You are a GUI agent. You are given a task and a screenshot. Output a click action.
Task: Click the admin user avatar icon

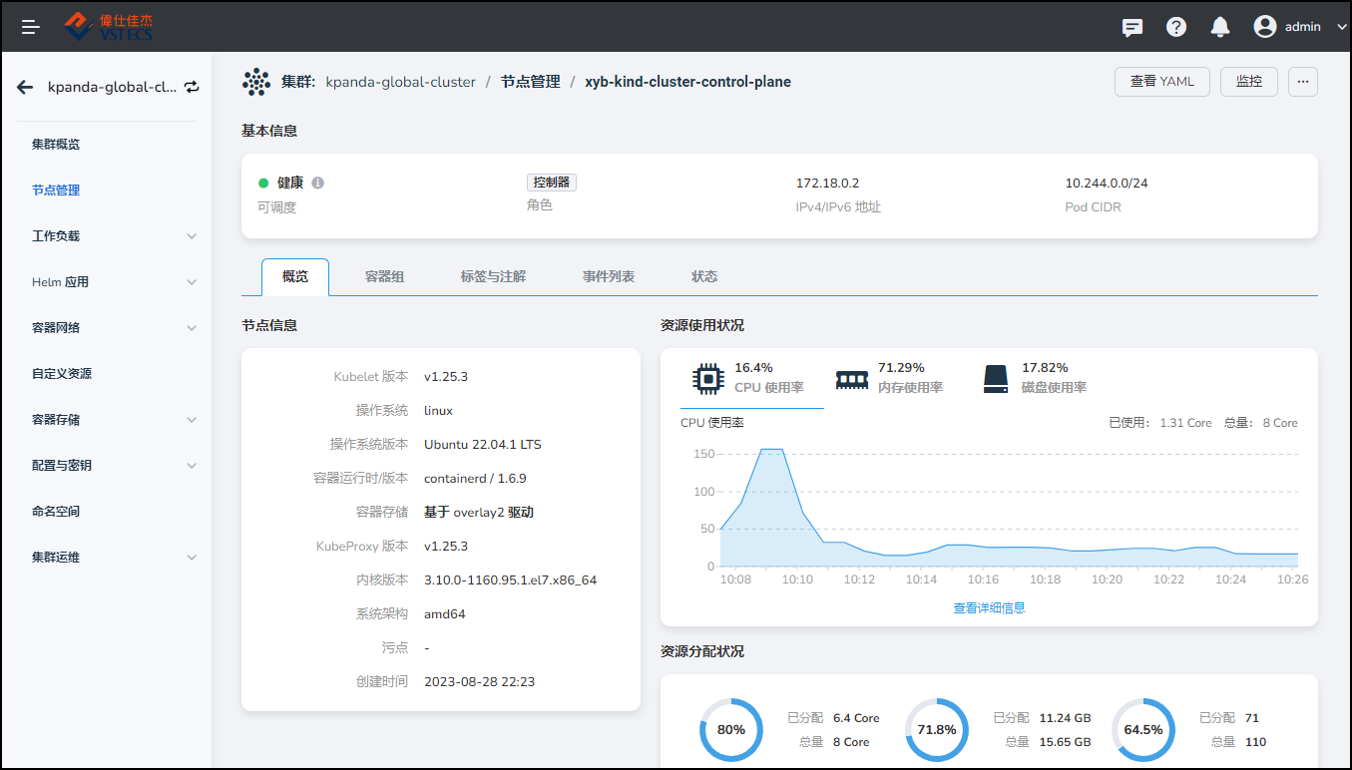tap(1265, 27)
